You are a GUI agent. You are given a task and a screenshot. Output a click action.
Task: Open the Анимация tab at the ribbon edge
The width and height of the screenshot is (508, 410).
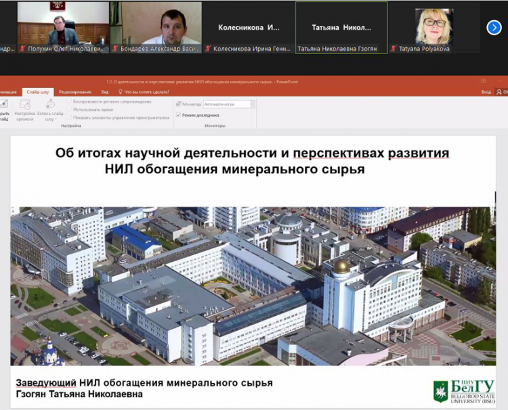click(8, 92)
